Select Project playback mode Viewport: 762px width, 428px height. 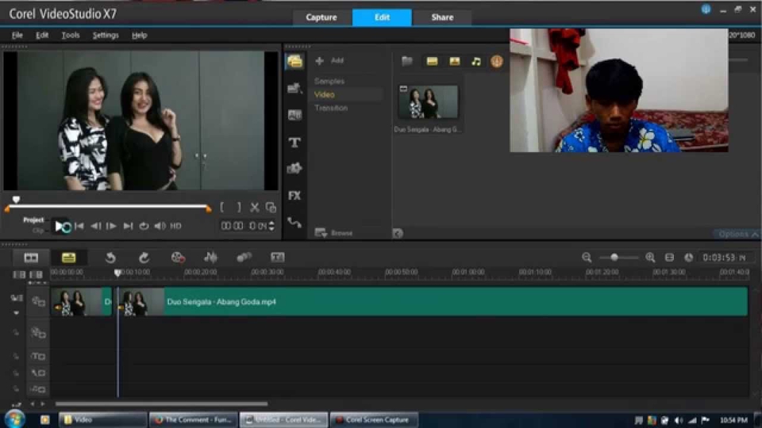33,220
